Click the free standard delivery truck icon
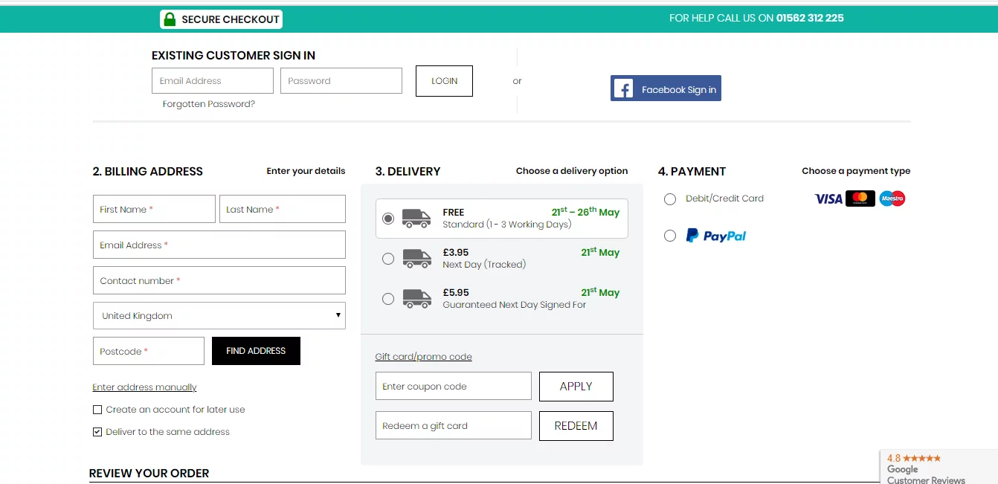Viewport: 998px width, 484px height. point(416,218)
